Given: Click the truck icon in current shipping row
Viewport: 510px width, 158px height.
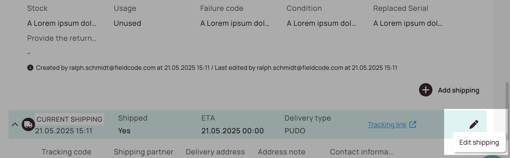Looking at the screenshot, I should (x=28, y=125).
